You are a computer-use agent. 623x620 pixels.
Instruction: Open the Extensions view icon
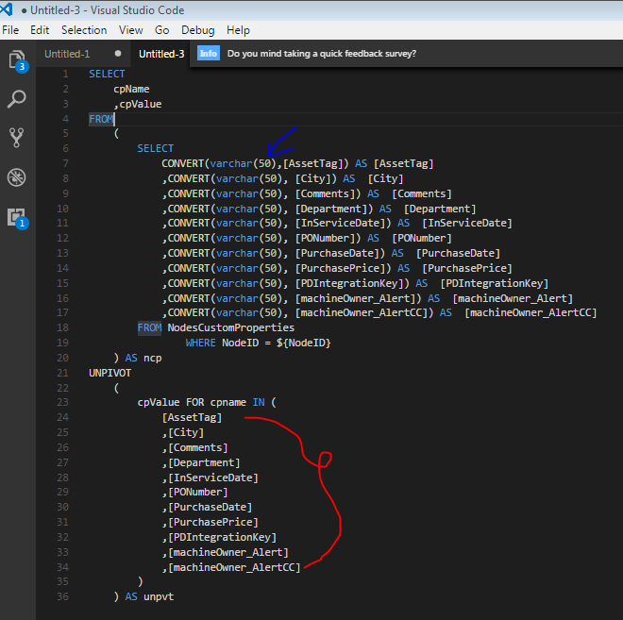(x=17, y=218)
